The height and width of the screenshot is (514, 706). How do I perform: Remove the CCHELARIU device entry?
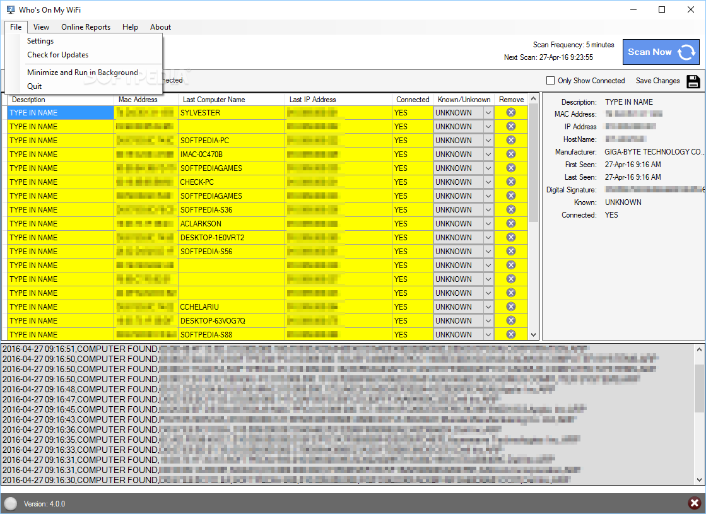510,307
